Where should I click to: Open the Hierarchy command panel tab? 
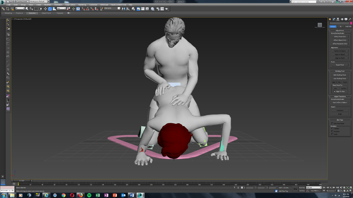(x=338, y=19)
